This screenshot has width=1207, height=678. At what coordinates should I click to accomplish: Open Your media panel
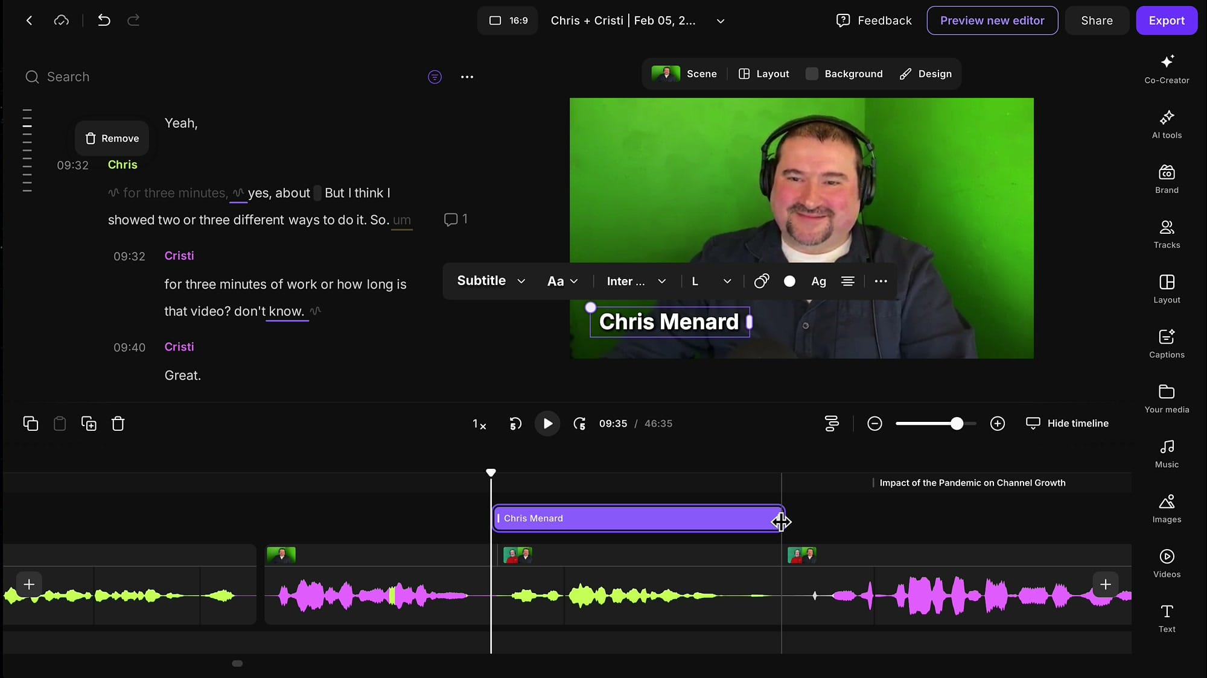coord(1166,398)
